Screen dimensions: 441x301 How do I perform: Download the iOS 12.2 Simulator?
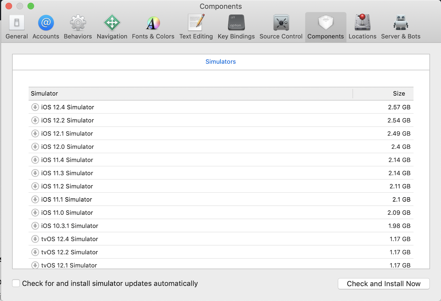pos(35,120)
